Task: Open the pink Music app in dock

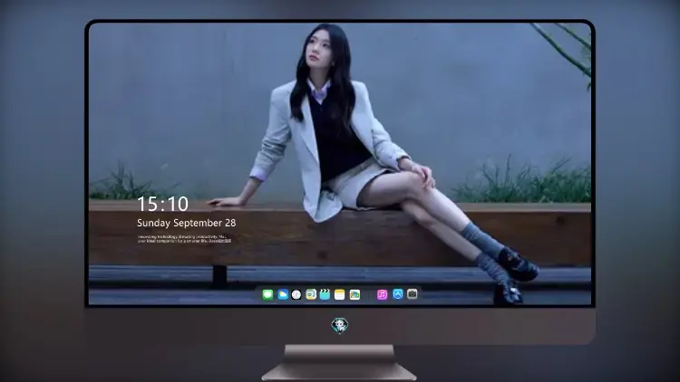Action: (x=382, y=295)
